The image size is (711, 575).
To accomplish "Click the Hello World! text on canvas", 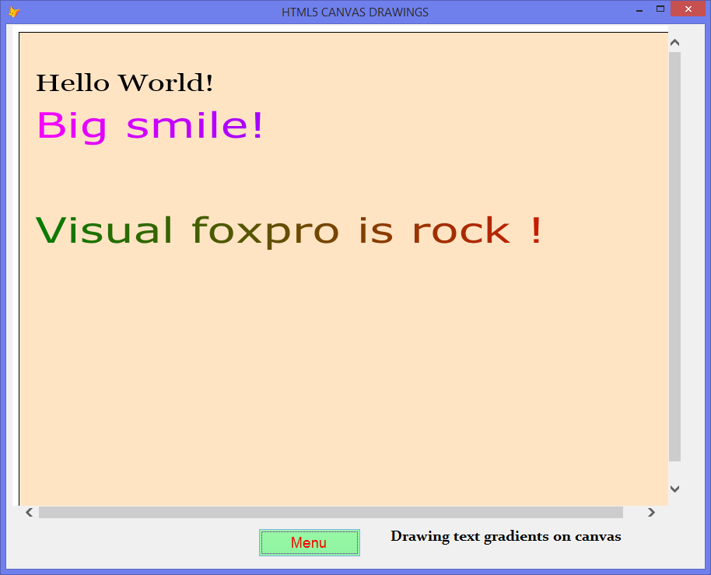I will tap(123, 82).
